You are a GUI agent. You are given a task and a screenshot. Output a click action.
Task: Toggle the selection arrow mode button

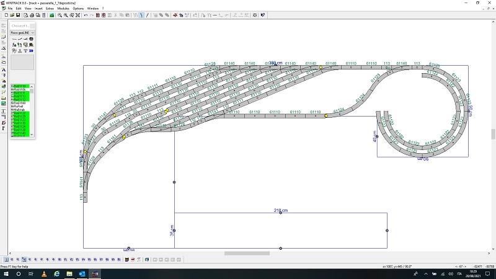coord(141,15)
